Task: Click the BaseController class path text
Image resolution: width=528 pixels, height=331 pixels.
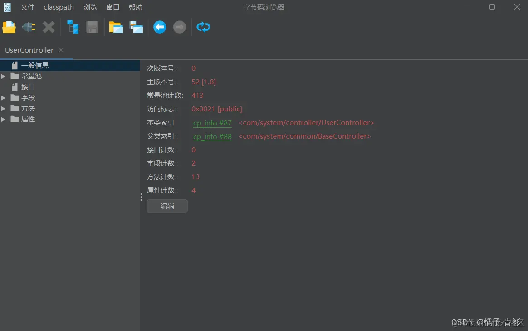Action: coord(304,136)
